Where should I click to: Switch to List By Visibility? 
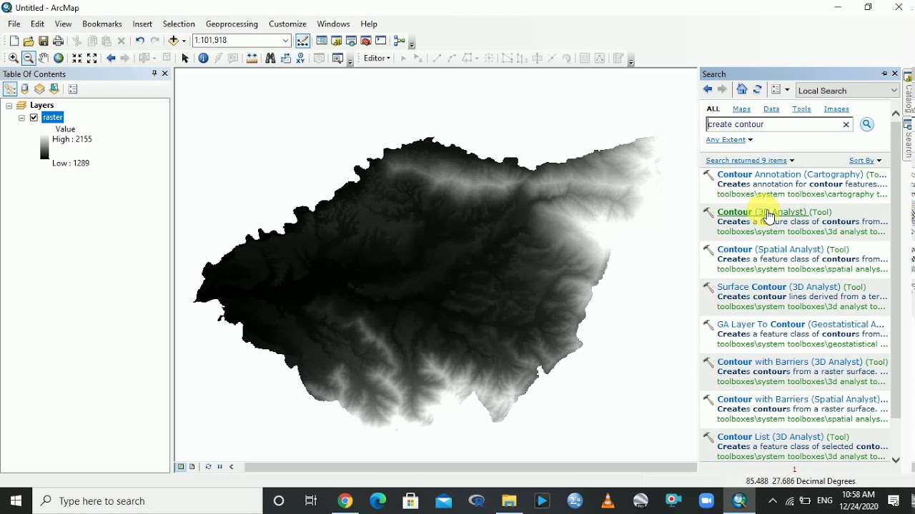(x=39, y=89)
